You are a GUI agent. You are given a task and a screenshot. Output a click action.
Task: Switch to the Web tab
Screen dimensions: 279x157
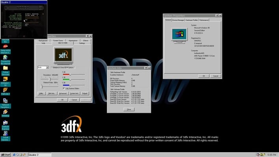(43, 43)
